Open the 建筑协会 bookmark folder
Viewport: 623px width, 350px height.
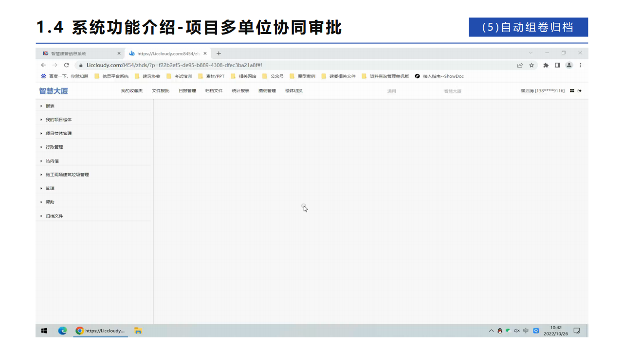(x=147, y=76)
